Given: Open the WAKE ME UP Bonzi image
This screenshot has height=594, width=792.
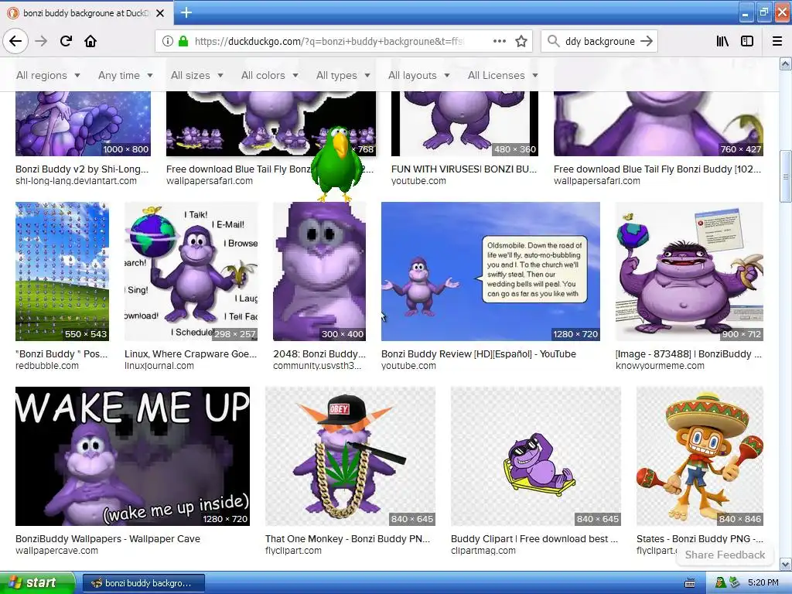Looking at the screenshot, I should tap(132, 456).
